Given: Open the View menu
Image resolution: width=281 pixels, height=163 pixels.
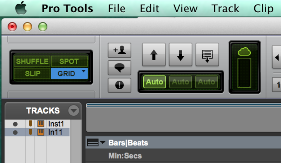Looking at the screenshot, I should pyautogui.click(x=185, y=8).
